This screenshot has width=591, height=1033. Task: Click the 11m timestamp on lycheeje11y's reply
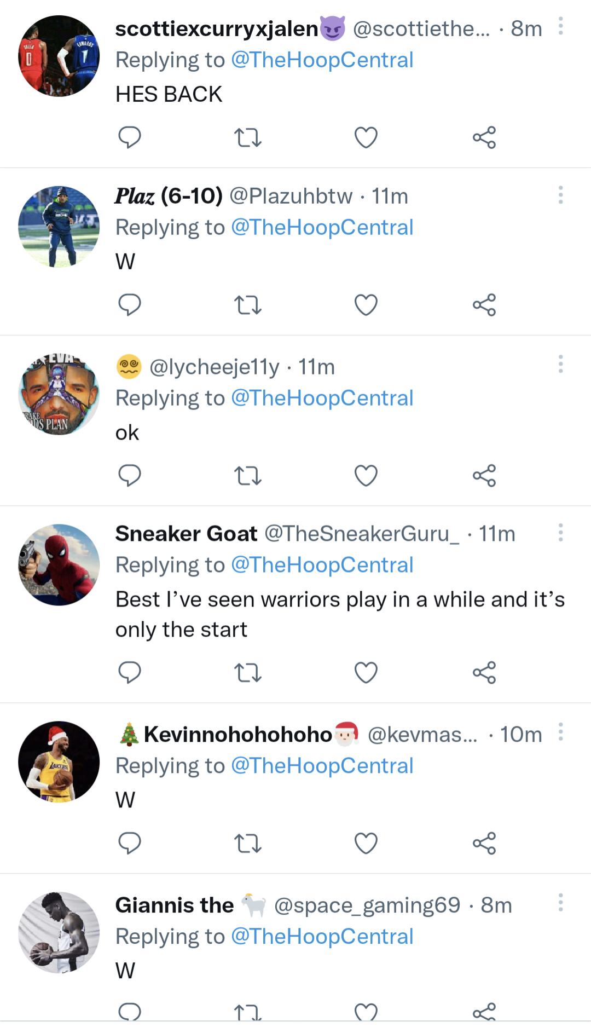tap(316, 367)
